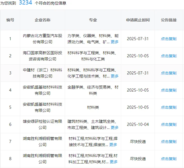Click deadline 2025-07-31 in row 3
184x168 pixels.
138,73
